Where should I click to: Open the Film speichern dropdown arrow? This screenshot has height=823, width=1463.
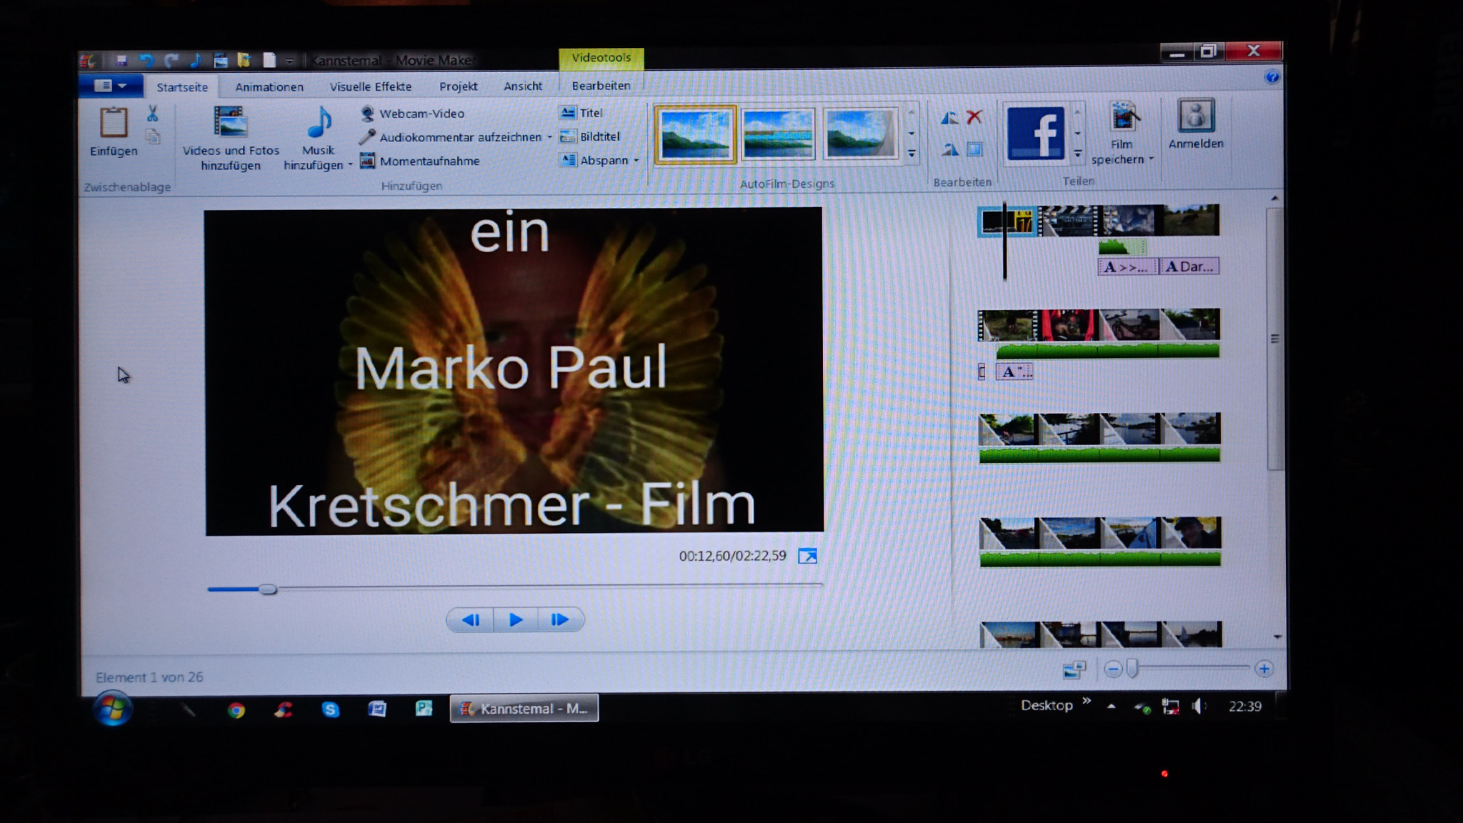1151,159
